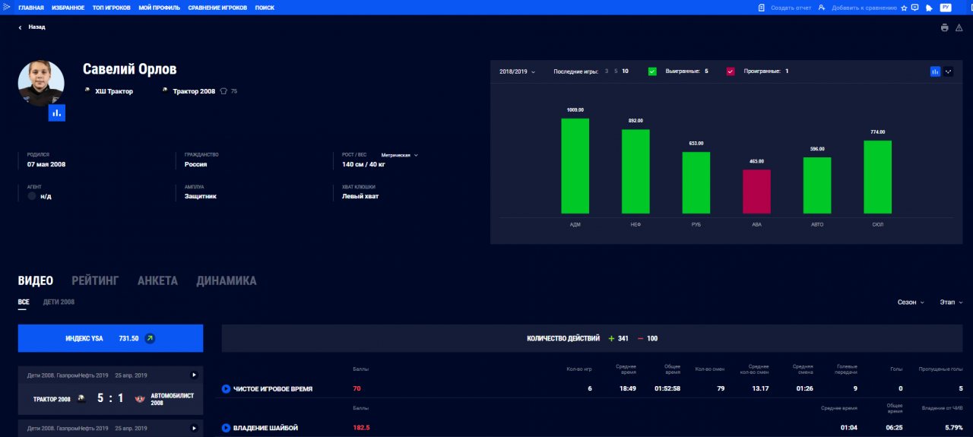Select last 10 games
The width and height of the screenshot is (973, 437).
625,71
